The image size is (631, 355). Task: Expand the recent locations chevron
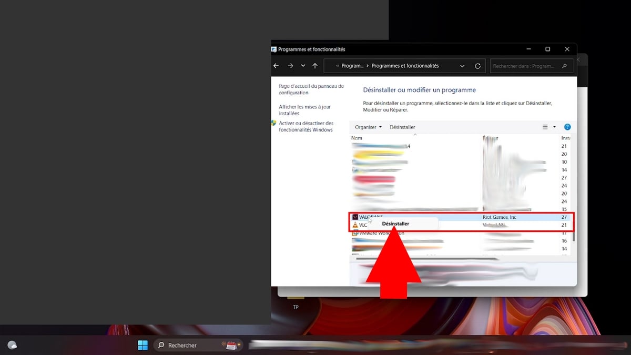tap(303, 66)
